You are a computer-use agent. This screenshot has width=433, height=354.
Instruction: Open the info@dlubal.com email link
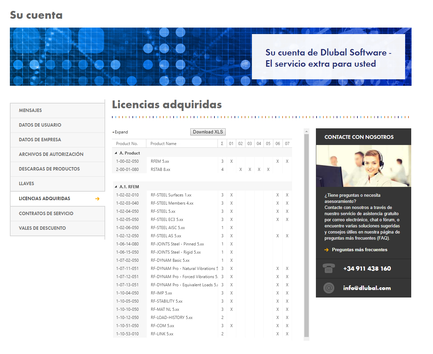[x=367, y=288]
